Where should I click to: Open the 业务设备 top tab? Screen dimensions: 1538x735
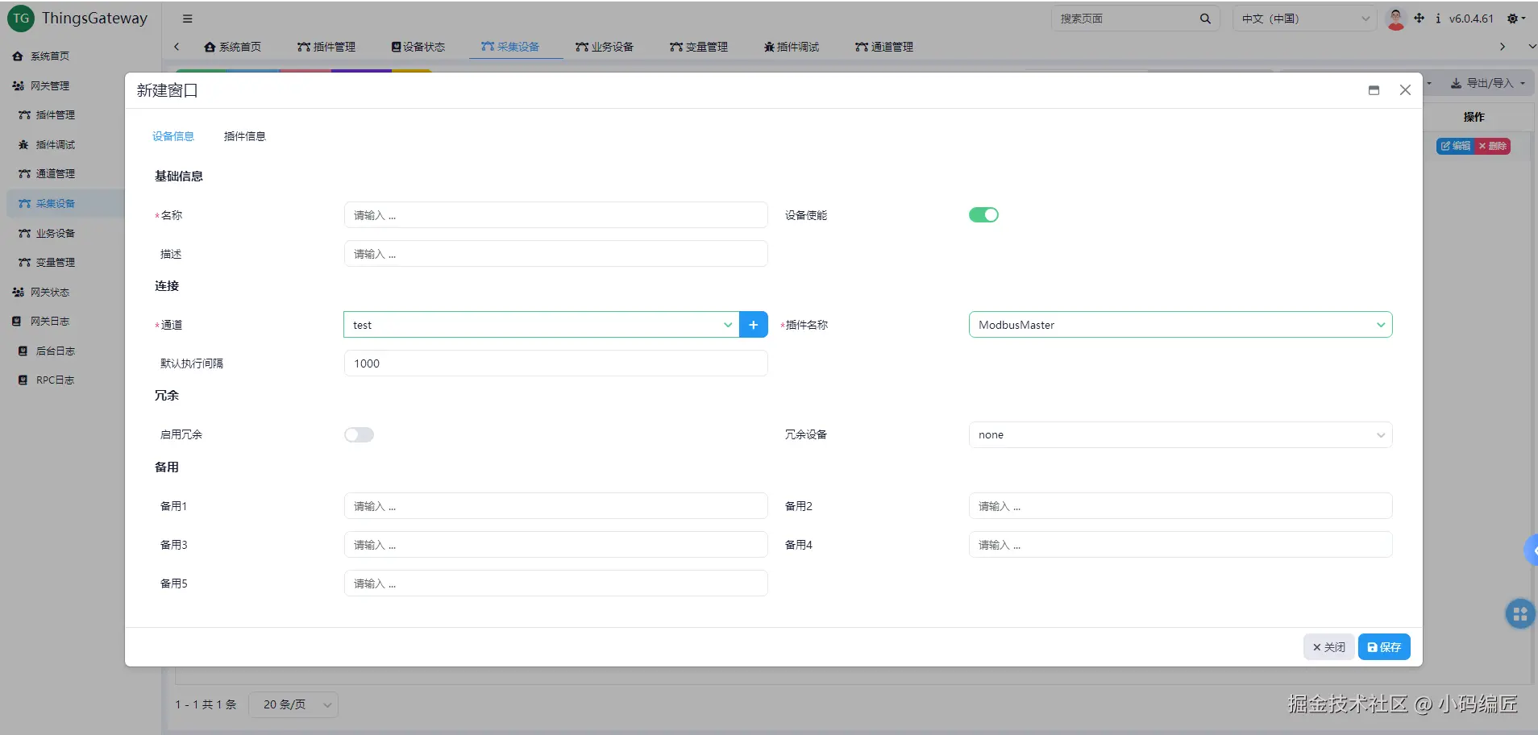coord(605,47)
